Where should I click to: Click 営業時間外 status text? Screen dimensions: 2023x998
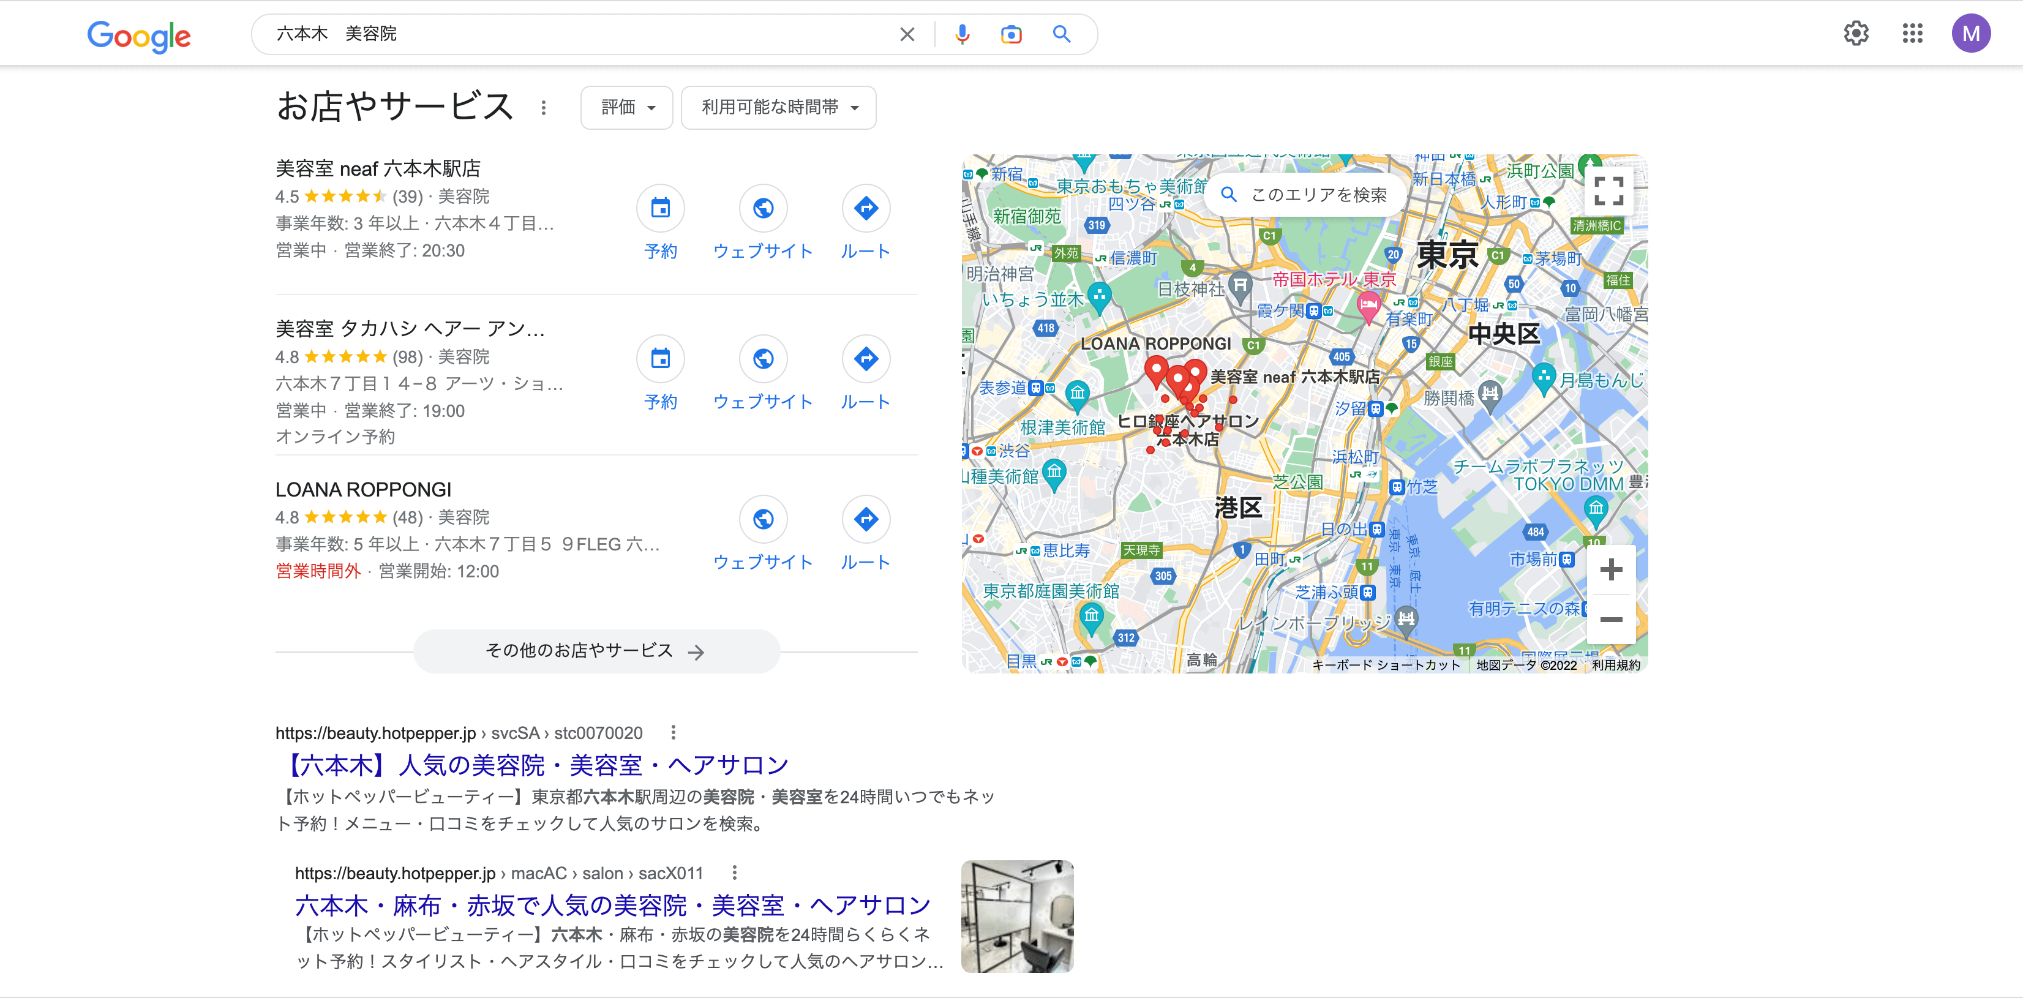[318, 571]
